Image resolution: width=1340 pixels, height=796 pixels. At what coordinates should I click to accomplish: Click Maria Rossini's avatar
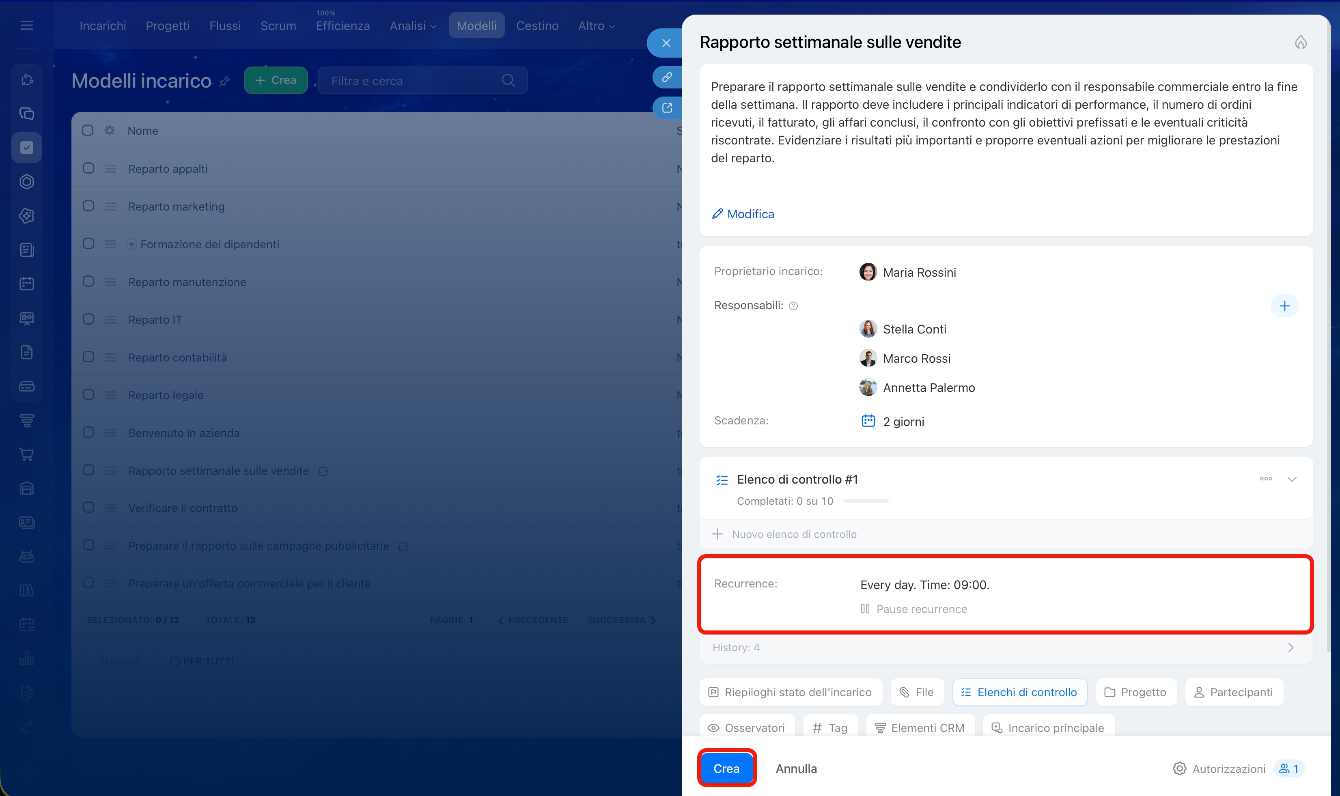tap(868, 272)
